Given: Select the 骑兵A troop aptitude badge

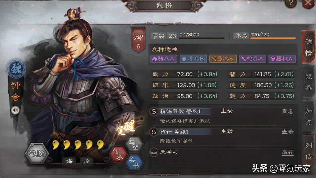Looking at the screenshot, I should tap(163, 59).
